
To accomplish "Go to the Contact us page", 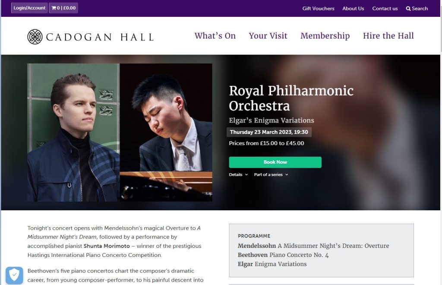I will click(x=385, y=8).
